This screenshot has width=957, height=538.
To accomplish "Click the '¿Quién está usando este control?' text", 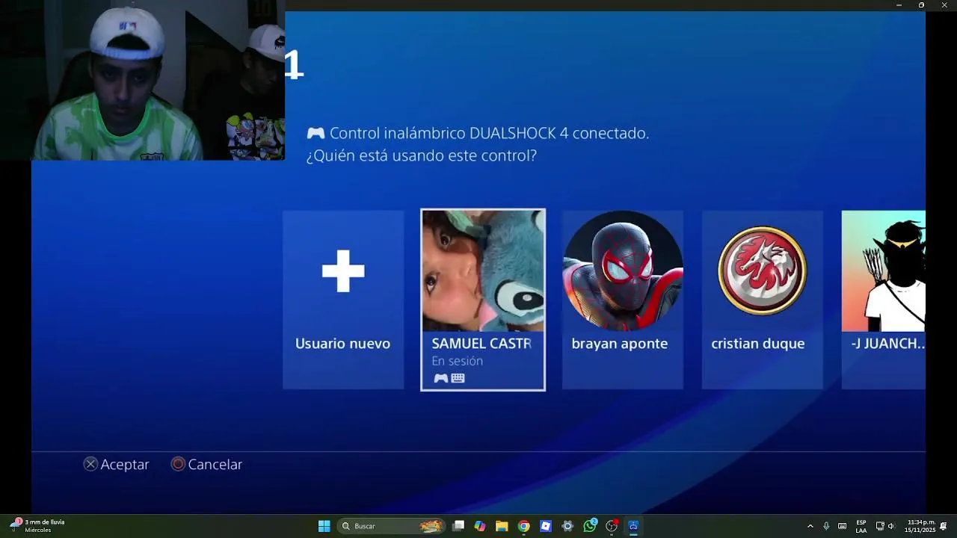I will [x=421, y=156].
